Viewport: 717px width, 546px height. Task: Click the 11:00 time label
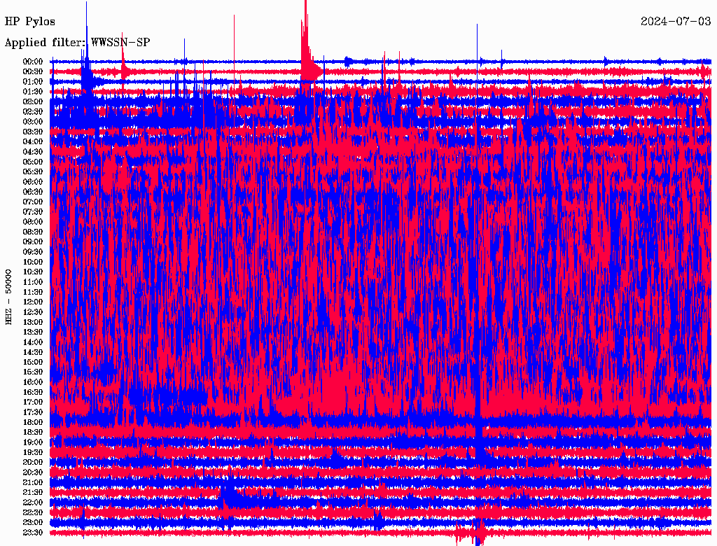coord(32,282)
